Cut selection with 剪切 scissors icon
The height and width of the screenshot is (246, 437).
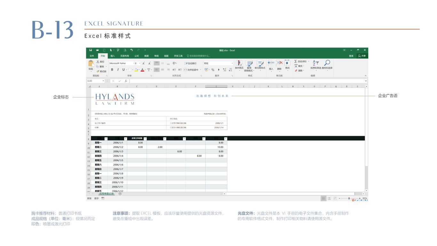pyautogui.click(x=101, y=62)
